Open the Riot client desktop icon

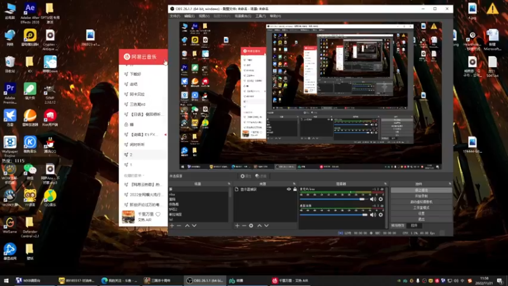[x=50, y=118]
